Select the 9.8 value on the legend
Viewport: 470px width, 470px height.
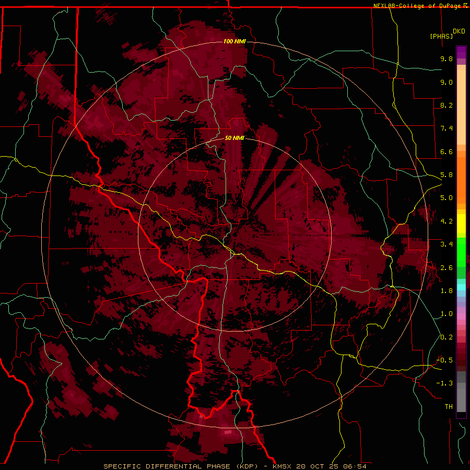pyautogui.click(x=446, y=58)
